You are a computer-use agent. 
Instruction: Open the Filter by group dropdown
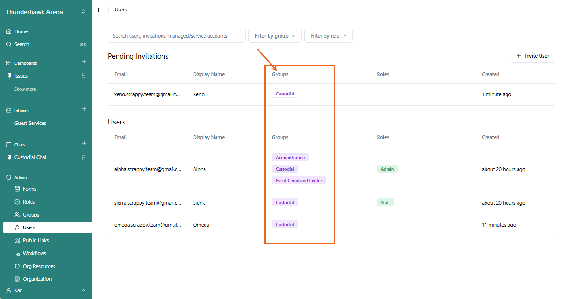pos(275,36)
